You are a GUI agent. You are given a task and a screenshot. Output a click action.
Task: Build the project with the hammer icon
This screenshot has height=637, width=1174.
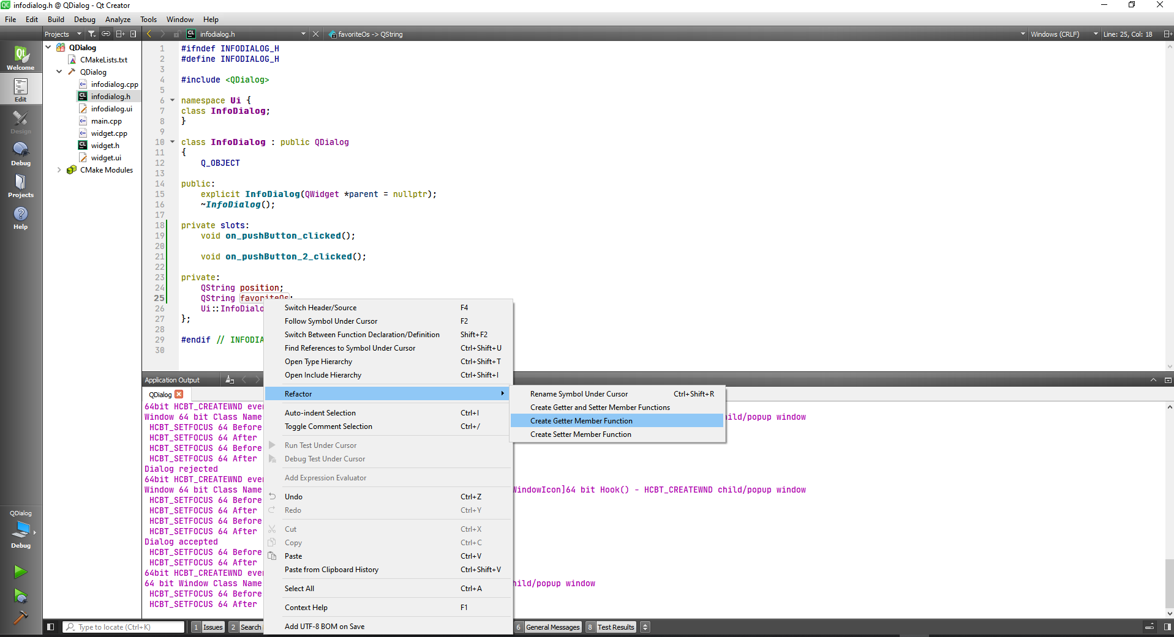tap(20, 617)
